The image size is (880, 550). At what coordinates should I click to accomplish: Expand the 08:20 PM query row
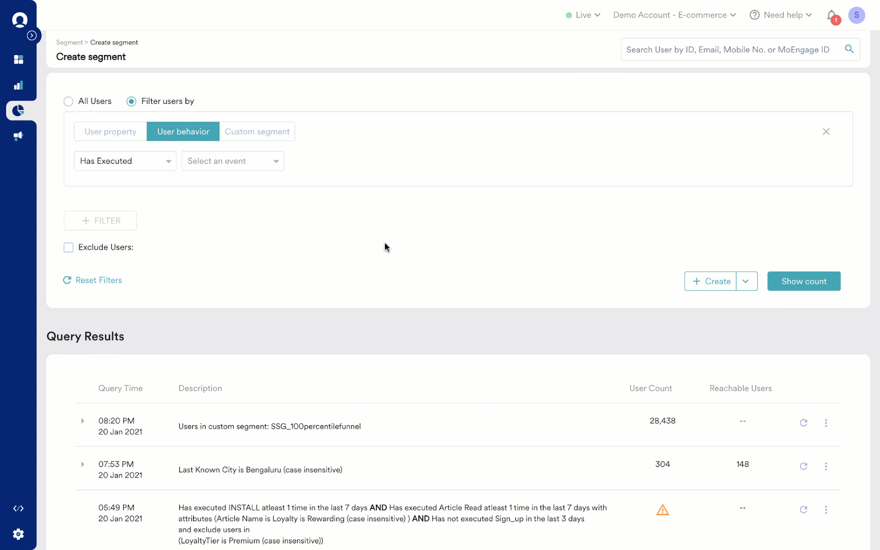click(82, 421)
